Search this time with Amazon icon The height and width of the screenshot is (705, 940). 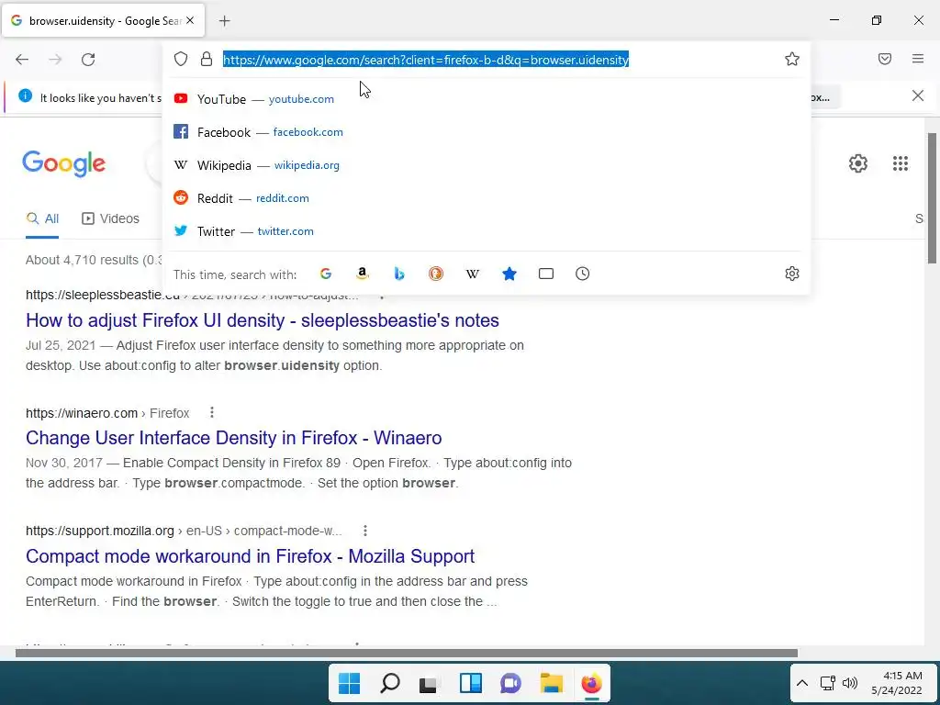click(x=362, y=274)
